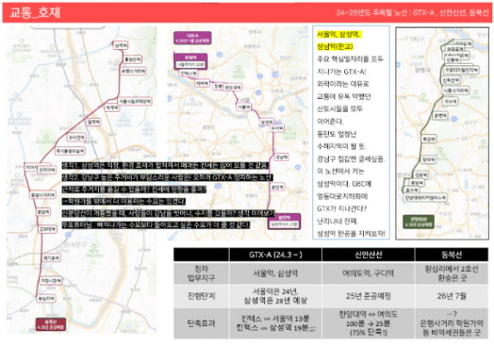Select the 은행사거리역 station label
Screen dimensions: 494x345
coord(133,71)
